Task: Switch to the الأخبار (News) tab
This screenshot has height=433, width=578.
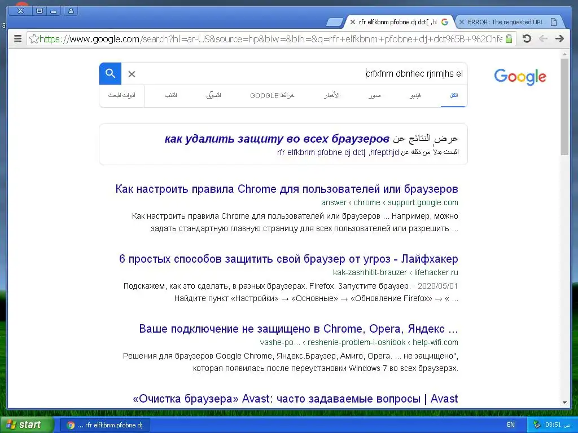Action: [x=331, y=95]
